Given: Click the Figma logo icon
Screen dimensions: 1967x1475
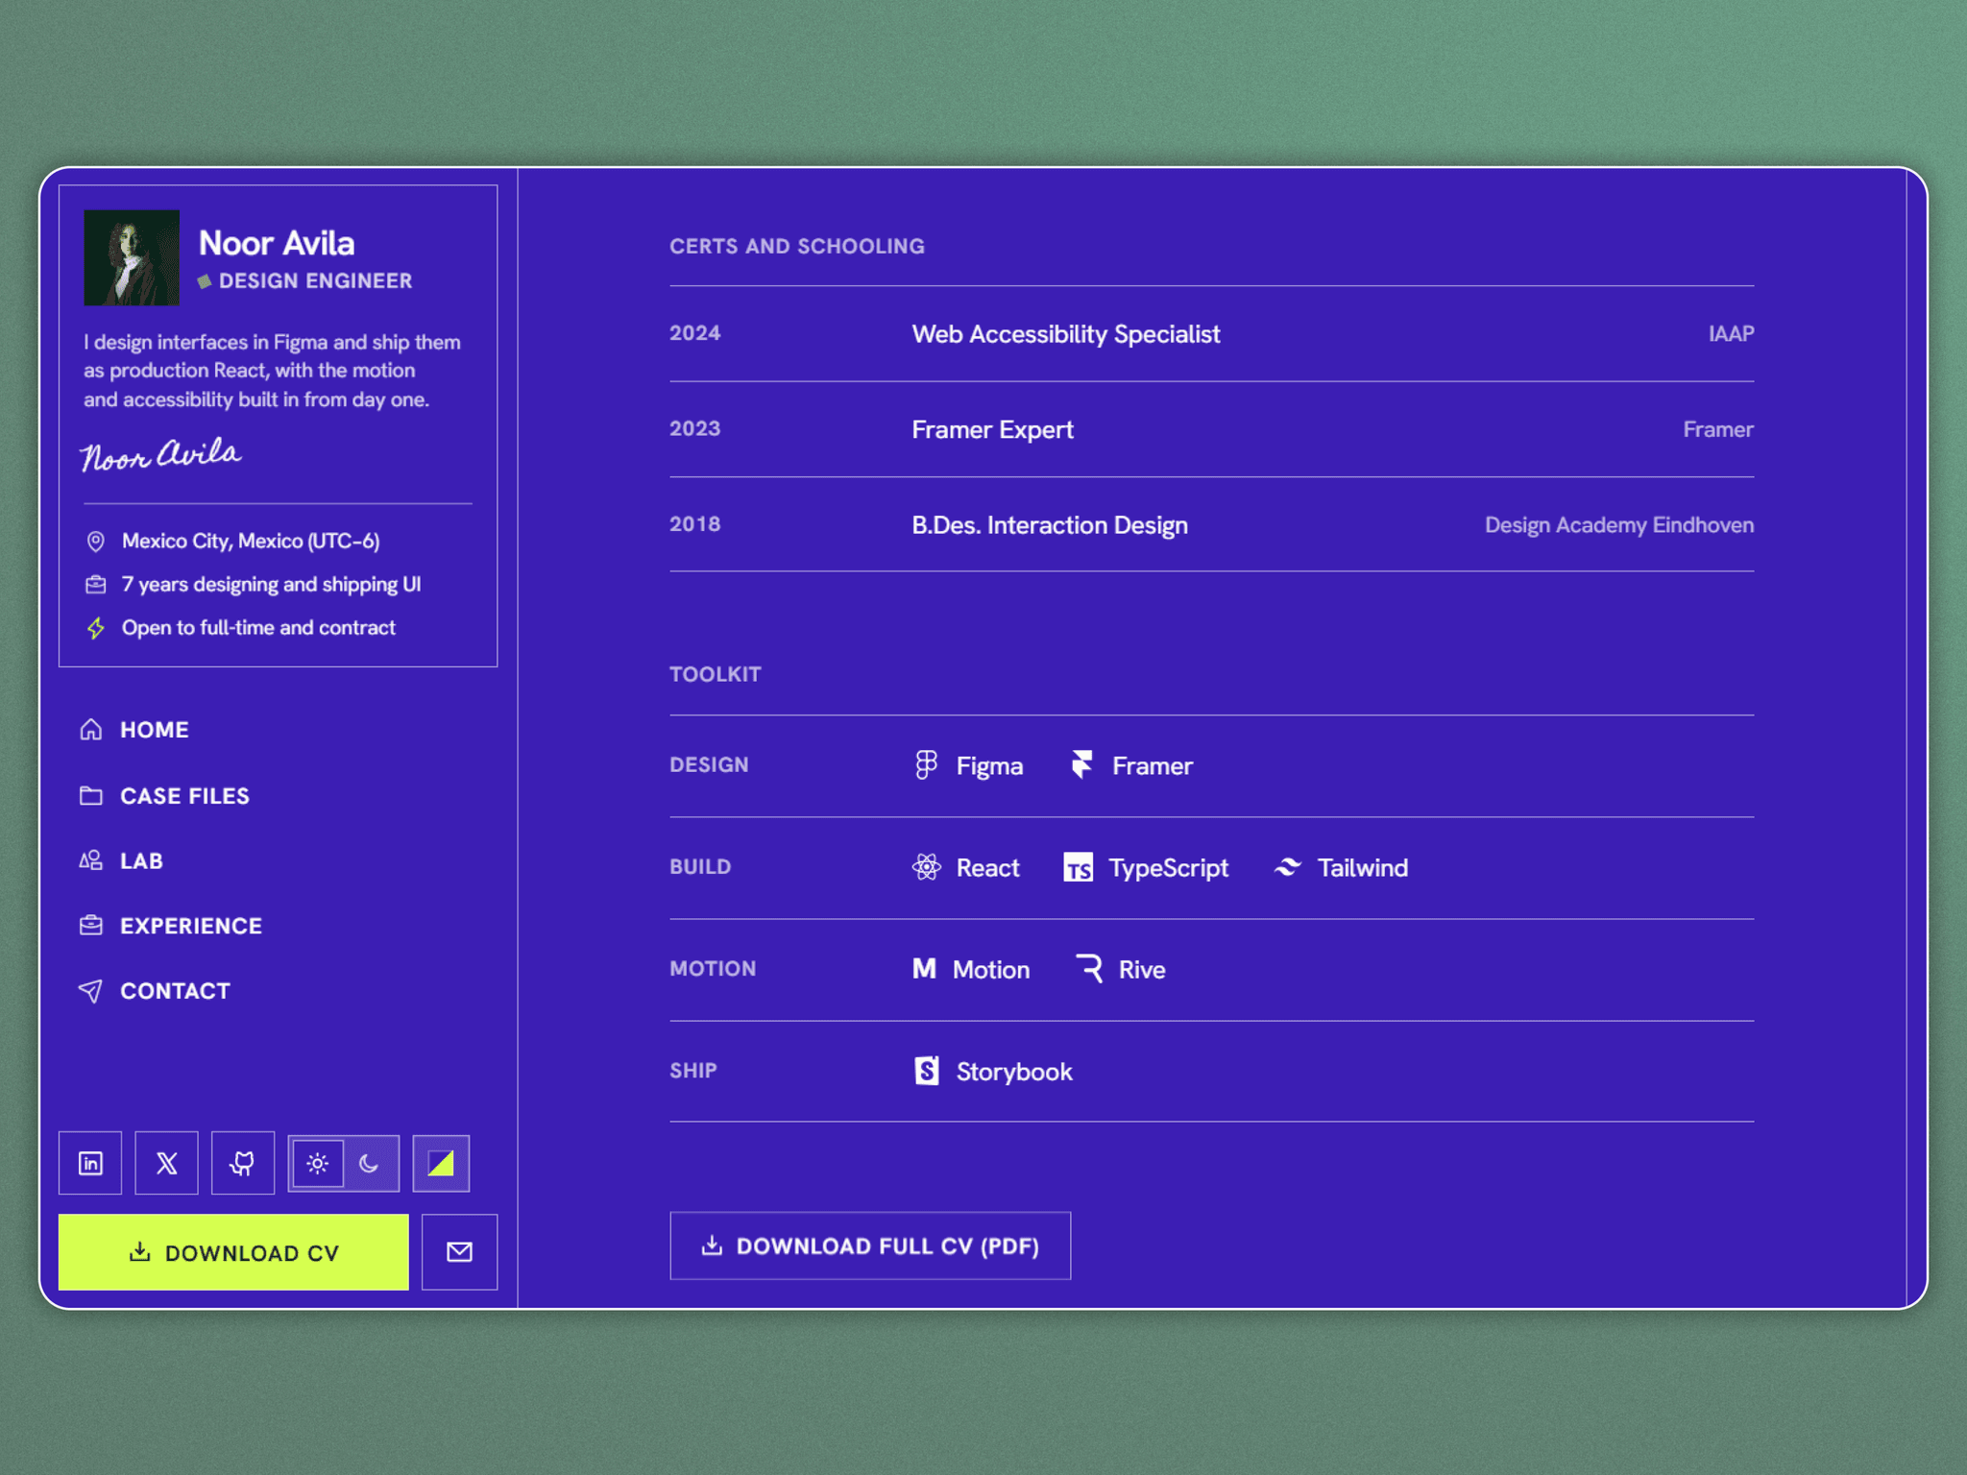Looking at the screenshot, I should 926,765.
